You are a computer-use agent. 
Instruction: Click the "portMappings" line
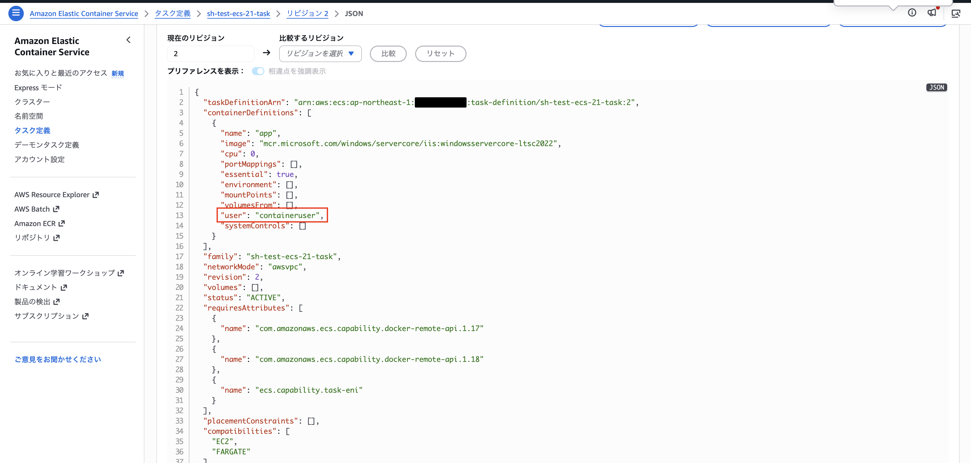point(261,164)
